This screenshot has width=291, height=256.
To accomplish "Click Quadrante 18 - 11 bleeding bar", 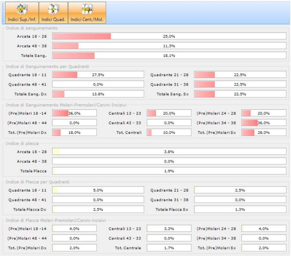I will click(98, 75).
